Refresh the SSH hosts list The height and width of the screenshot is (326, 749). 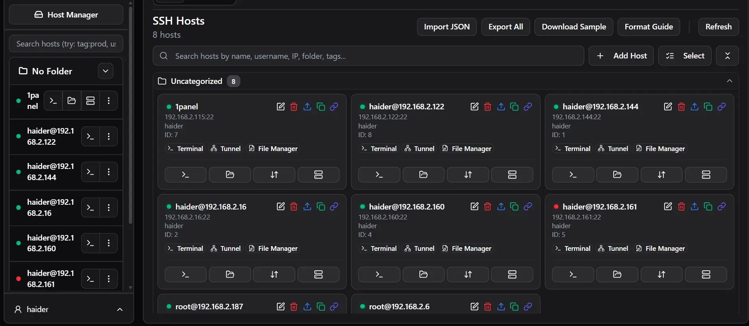click(x=719, y=27)
